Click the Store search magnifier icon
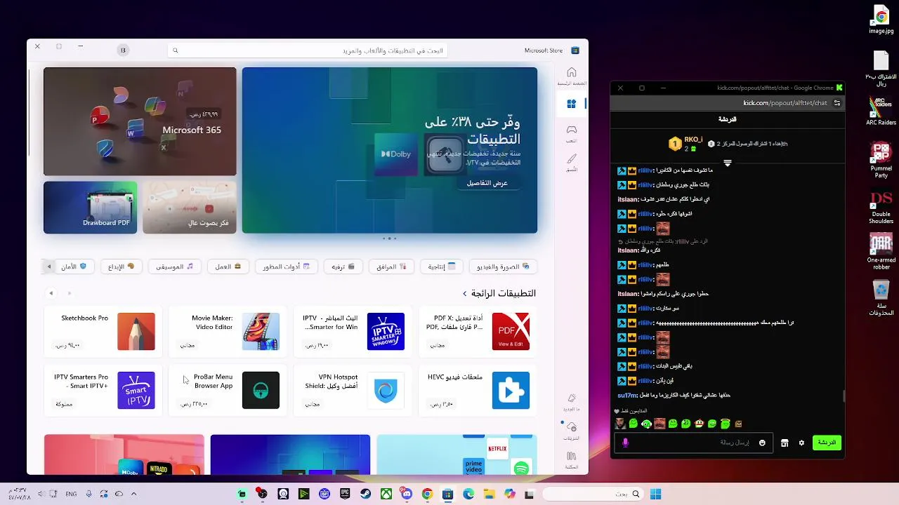The height and width of the screenshot is (505, 899). click(176, 50)
